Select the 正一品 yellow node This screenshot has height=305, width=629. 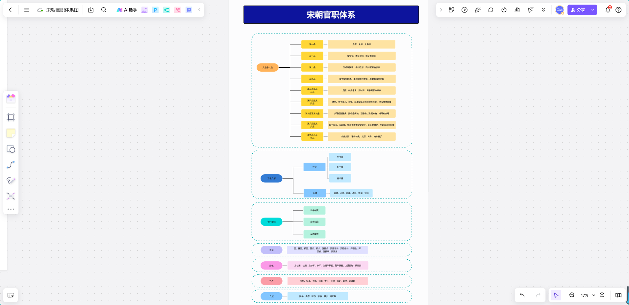point(312,44)
